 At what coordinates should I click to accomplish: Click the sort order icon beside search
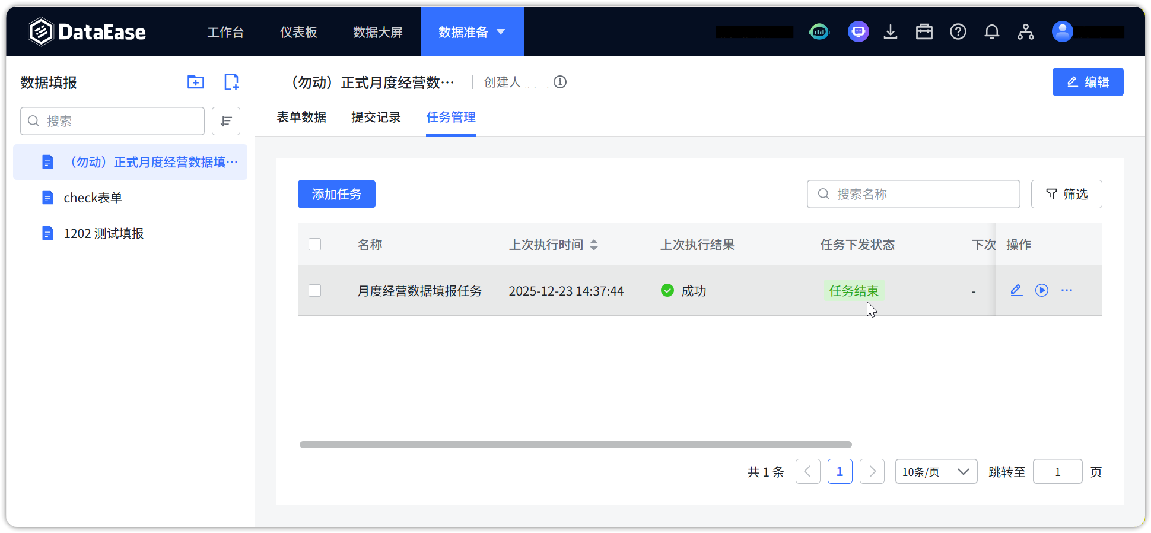pos(226,121)
